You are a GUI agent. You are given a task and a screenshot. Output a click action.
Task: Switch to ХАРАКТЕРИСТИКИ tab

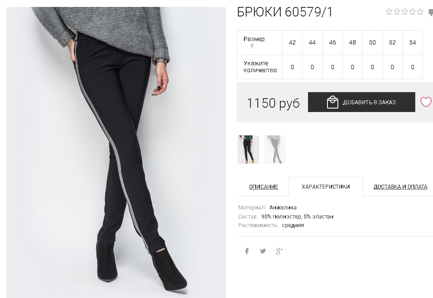coord(326,187)
